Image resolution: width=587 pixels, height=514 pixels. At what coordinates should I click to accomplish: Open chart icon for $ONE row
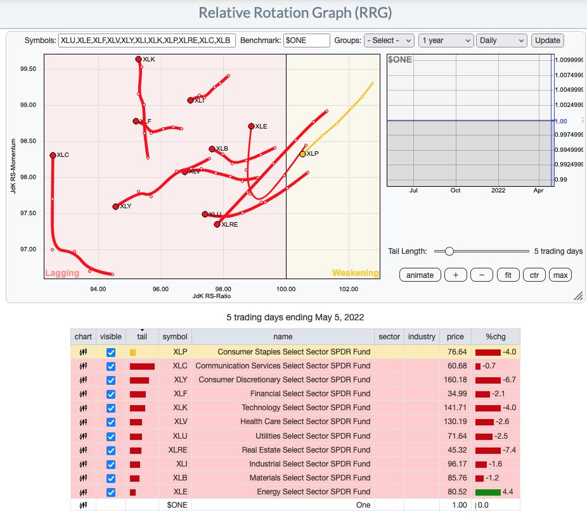(x=83, y=505)
